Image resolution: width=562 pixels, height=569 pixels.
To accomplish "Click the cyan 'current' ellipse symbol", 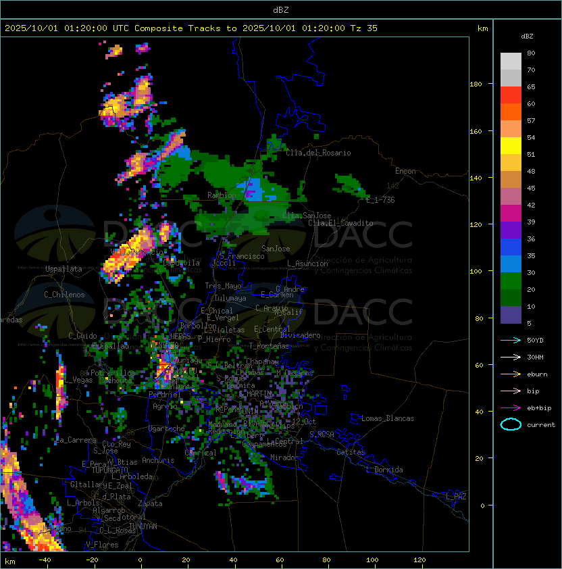I will click(x=511, y=424).
